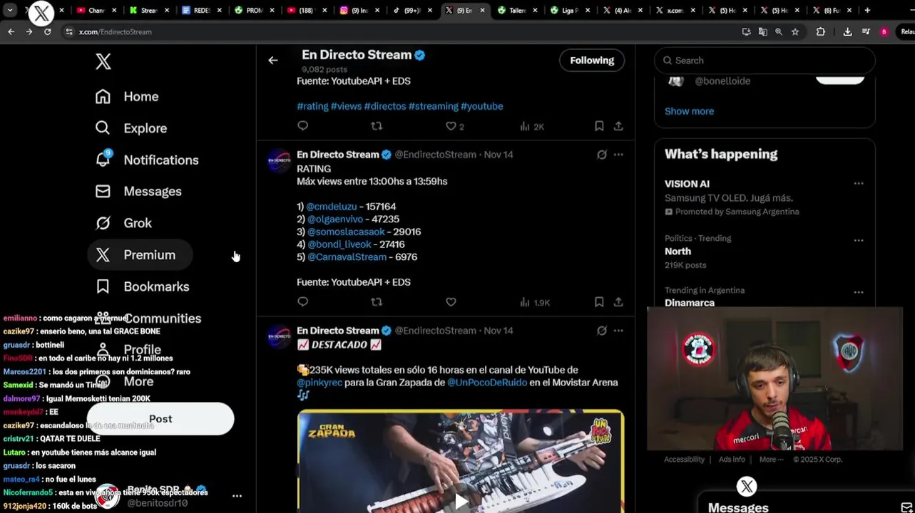Click the X logo in the left sidebar
The image size is (915, 513).
coord(103,62)
